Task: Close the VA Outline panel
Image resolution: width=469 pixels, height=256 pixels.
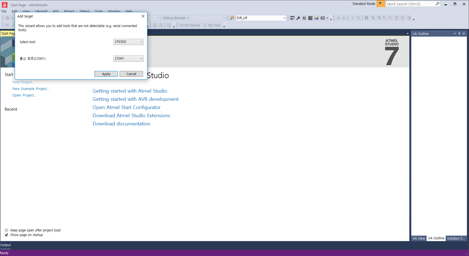Action: click(464, 34)
